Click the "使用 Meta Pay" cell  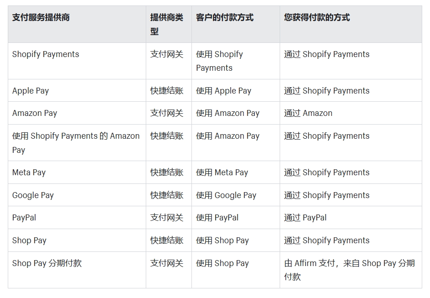click(x=222, y=173)
